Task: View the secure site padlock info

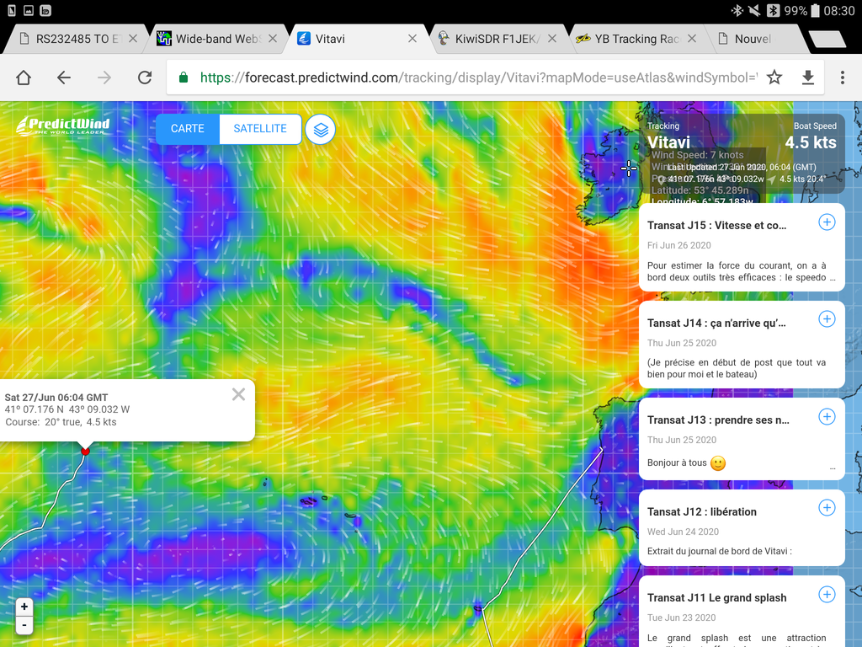Action: click(x=184, y=78)
